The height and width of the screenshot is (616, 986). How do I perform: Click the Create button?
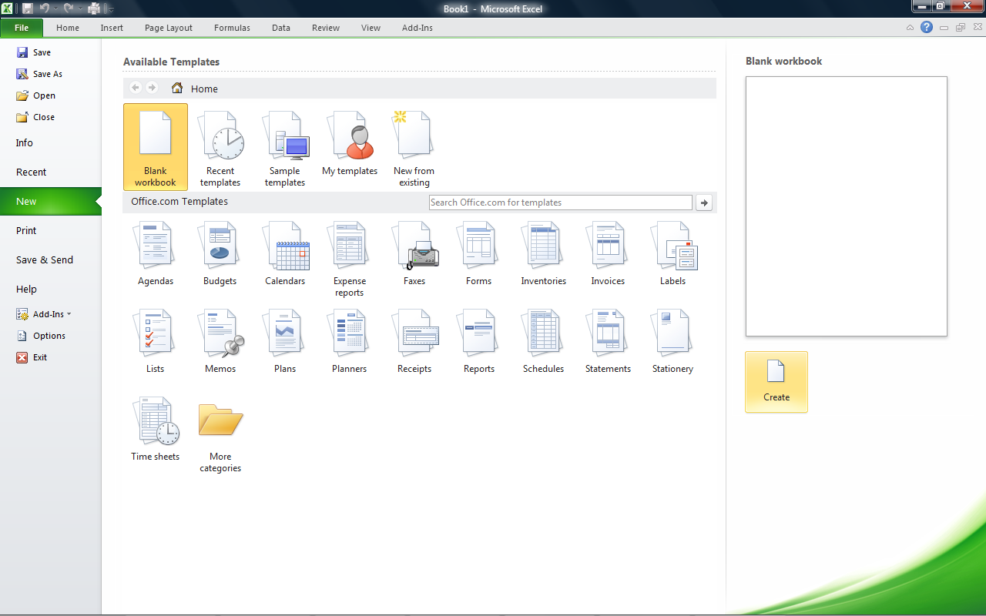point(776,382)
